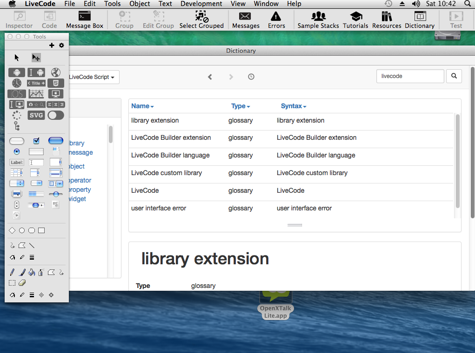Select the Line Graph widget

pyautogui.click(x=36, y=94)
